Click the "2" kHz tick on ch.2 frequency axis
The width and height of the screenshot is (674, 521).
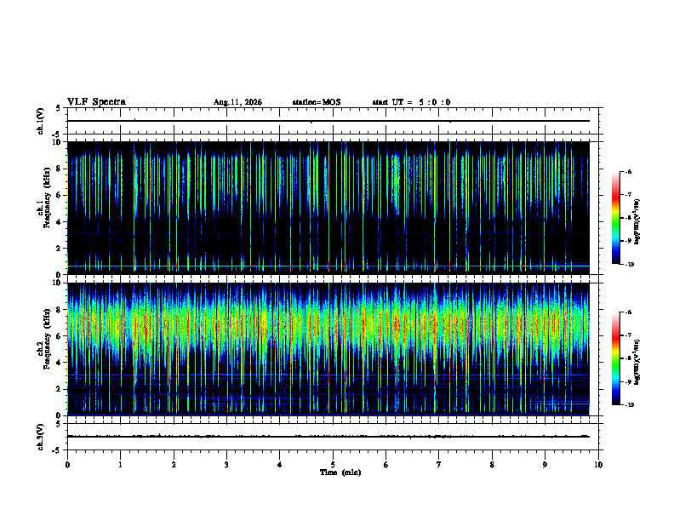pos(60,389)
